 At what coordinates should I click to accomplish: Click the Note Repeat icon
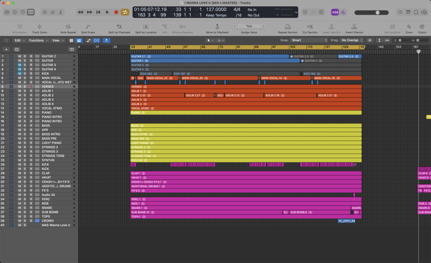point(68,27)
